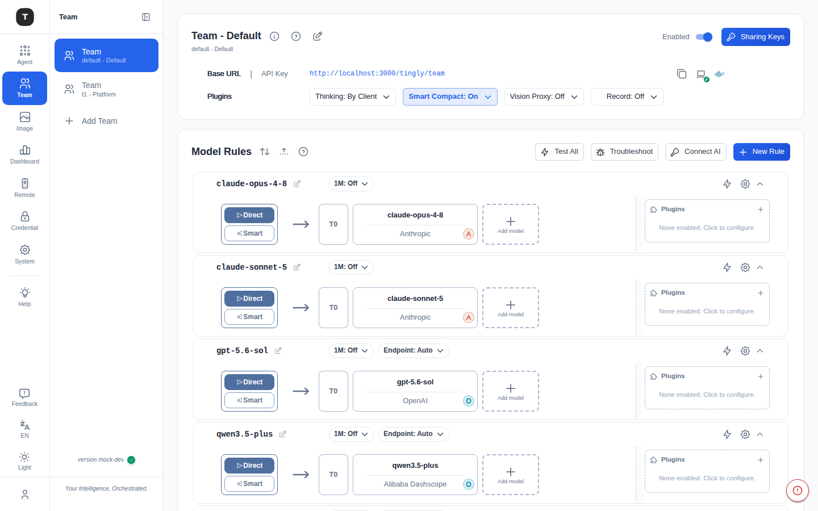818x511 pixels.
Task: Click the Docker whale icon
Action: coord(719,74)
